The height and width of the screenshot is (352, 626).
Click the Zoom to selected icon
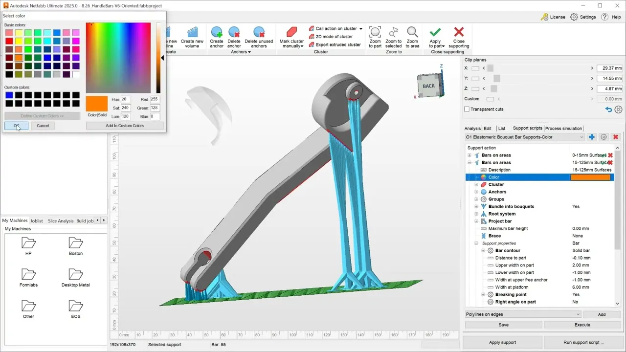tap(393, 32)
